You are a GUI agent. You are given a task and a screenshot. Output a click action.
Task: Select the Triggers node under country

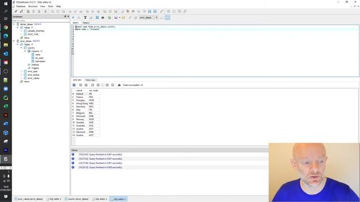click(35, 68)
